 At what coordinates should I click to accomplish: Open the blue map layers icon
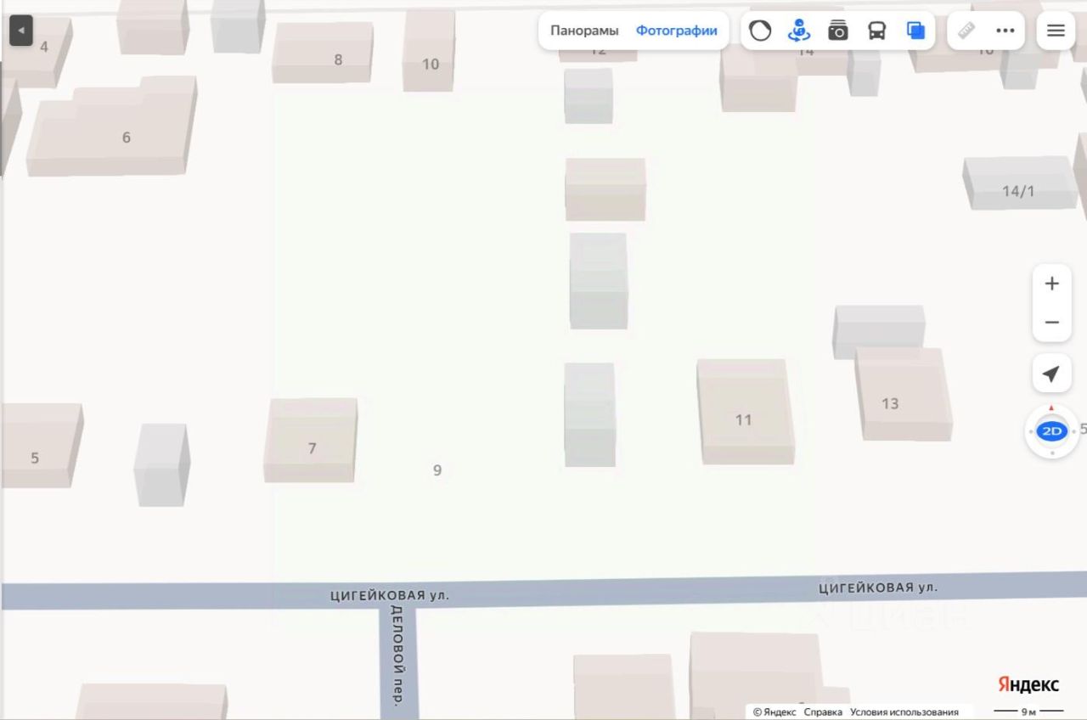tap(915, 31)
